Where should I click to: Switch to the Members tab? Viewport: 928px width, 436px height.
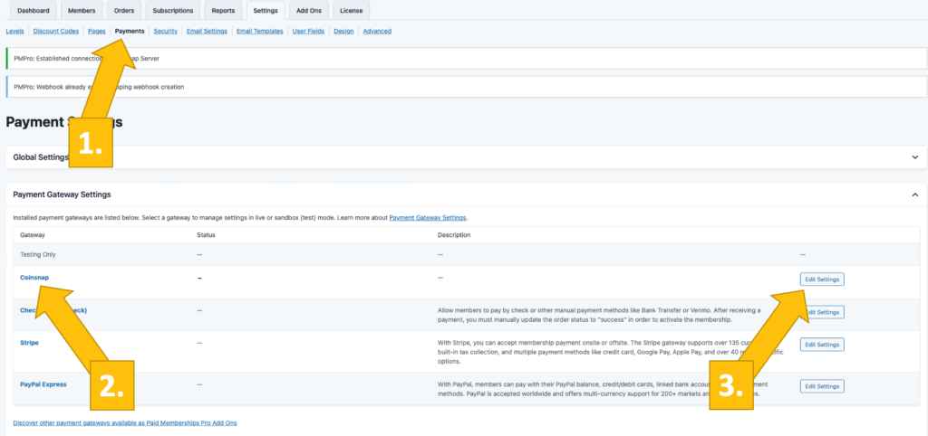pyautogui.click(x=82, y=11)
